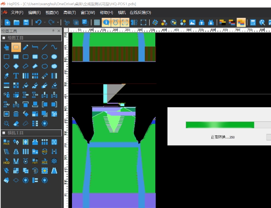Select the filled ellipse tool
The image size is (271, 208).
click(x=54, y=57)
